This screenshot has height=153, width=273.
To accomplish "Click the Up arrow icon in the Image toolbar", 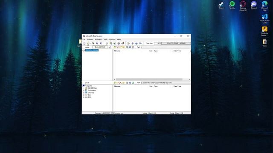I will 115,47.
